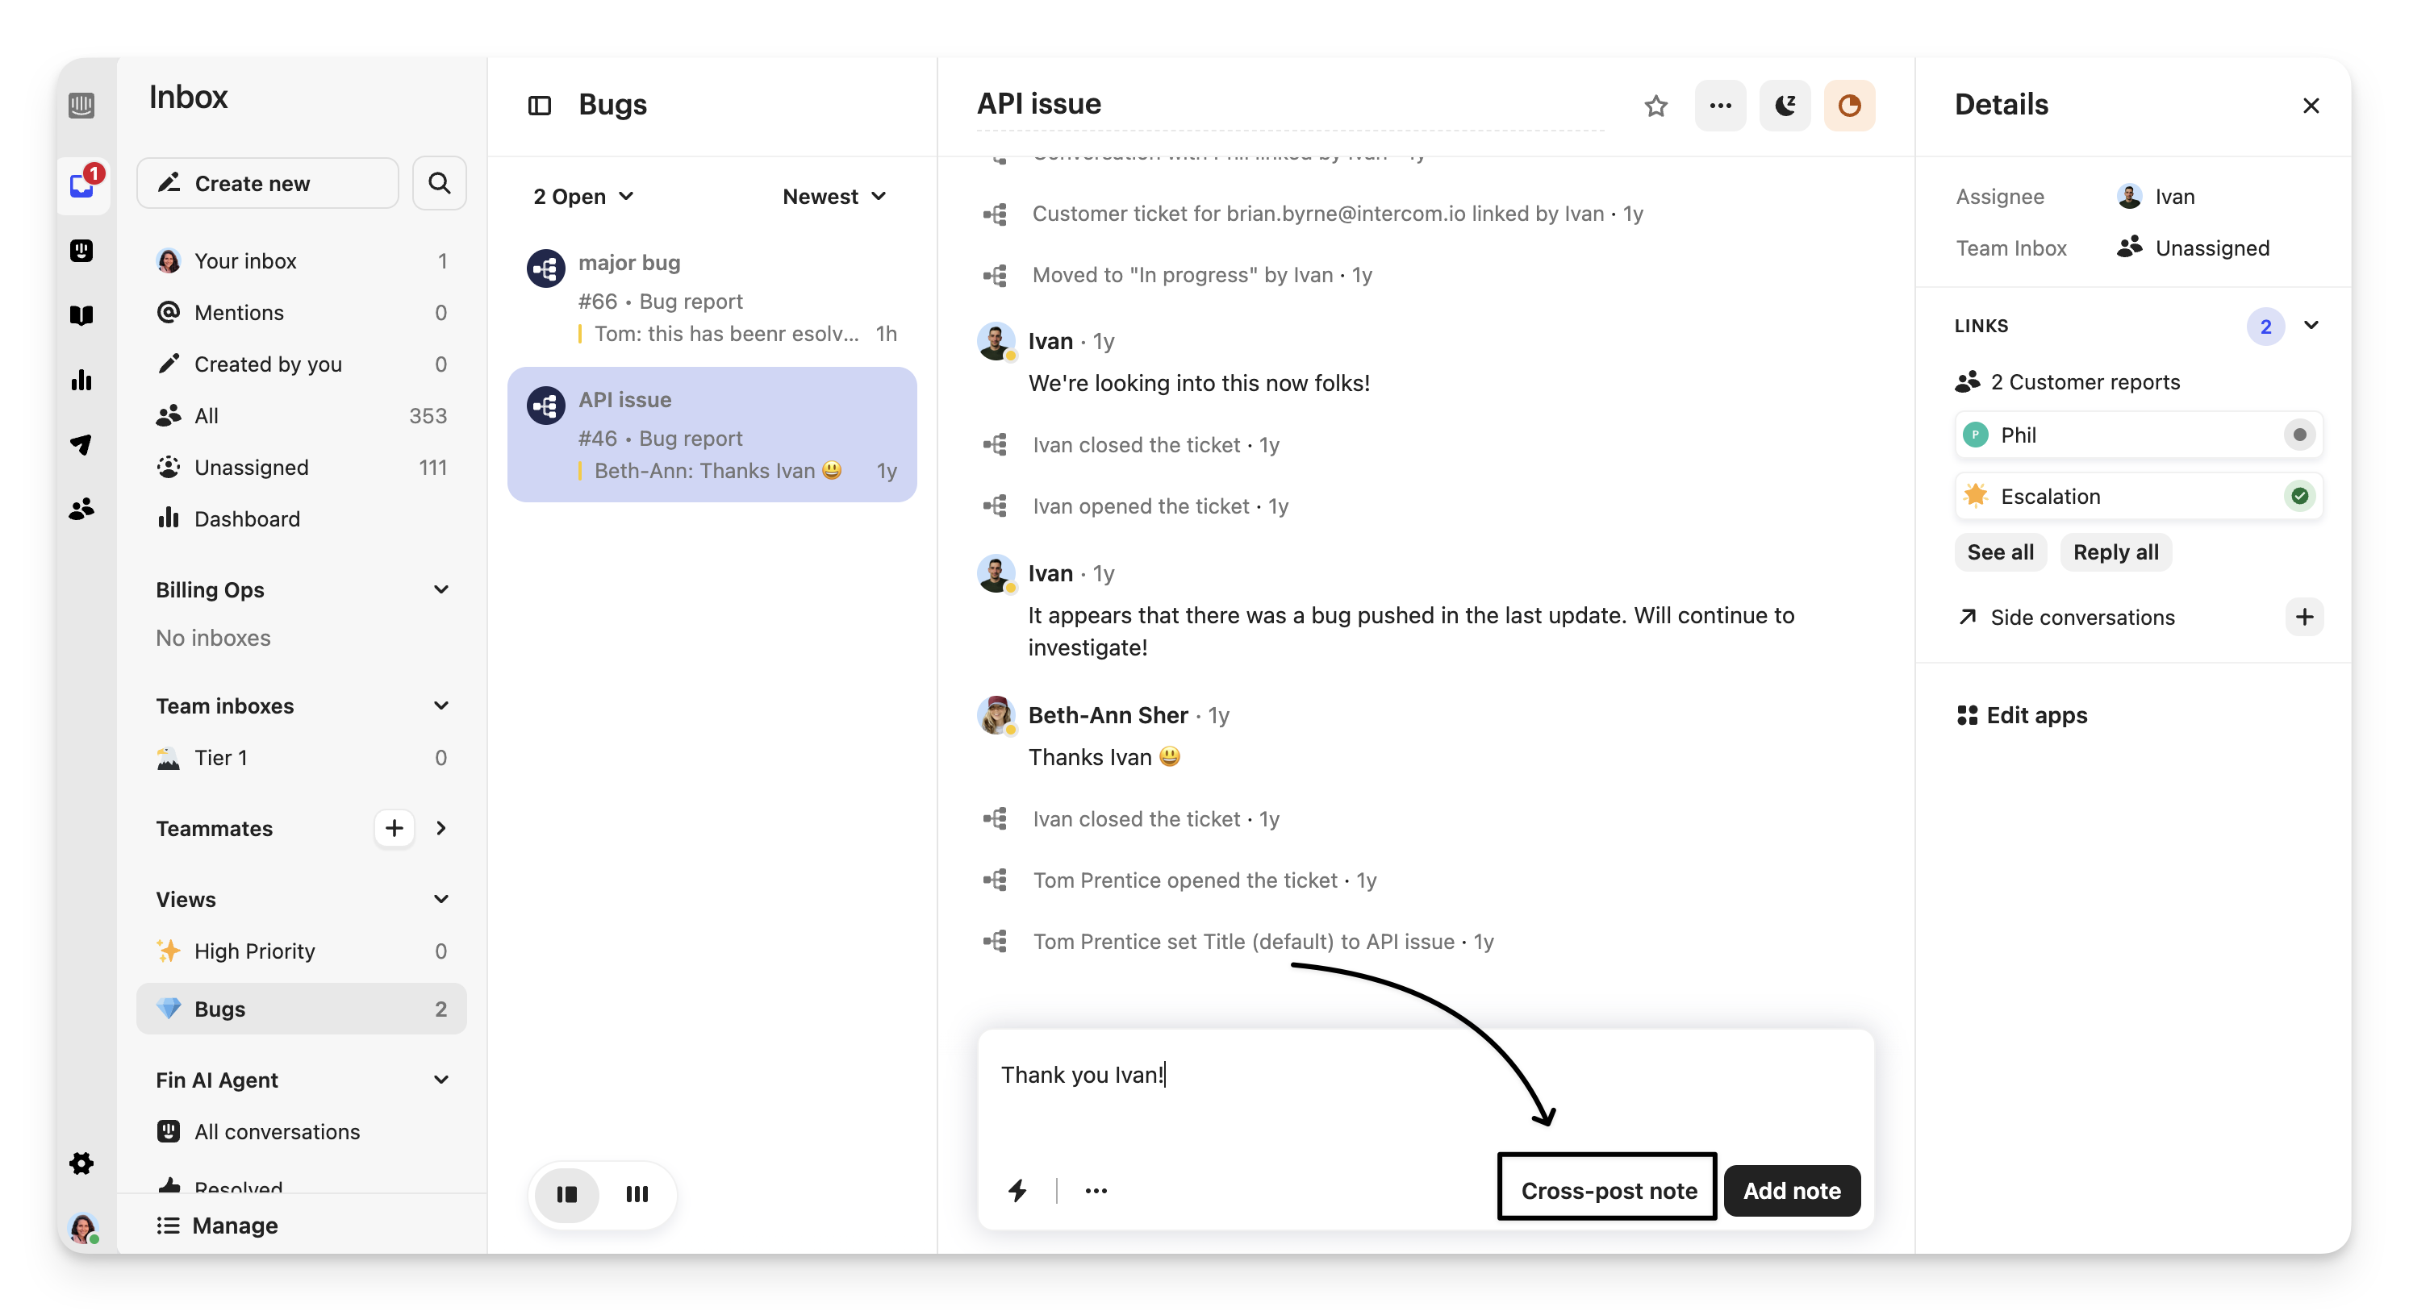This screenshot has width=2409, height=1311.
Task: Open the All conversations inbox with 353
Action: tap(301, 415)
